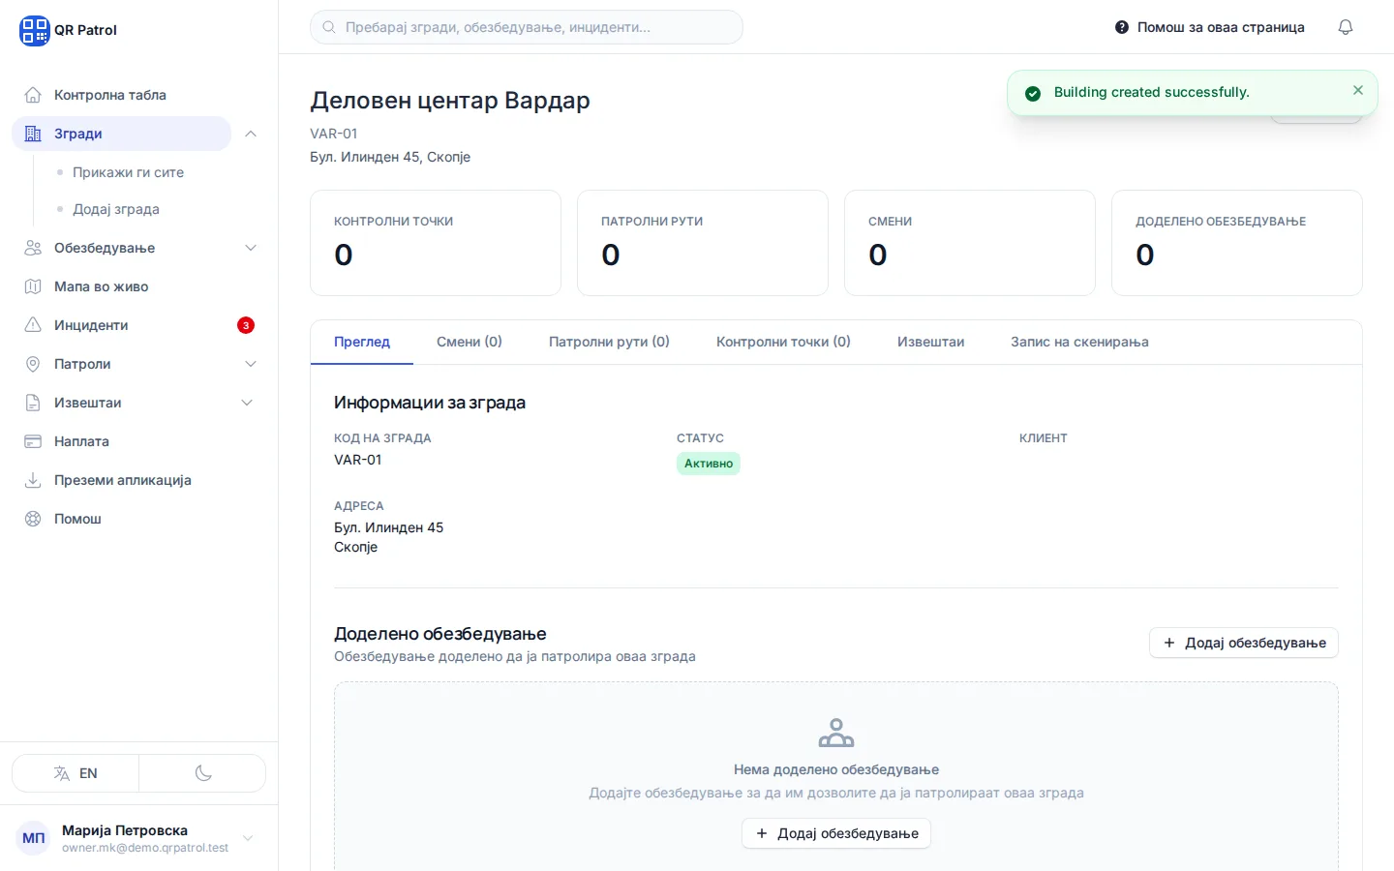1394x871 pixels.
Task: Click Помош за оваа страница link
Action: (1210, 27)
